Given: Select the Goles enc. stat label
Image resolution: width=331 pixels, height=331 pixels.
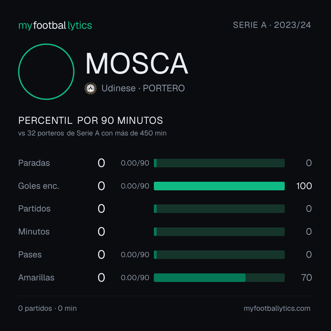Looking at the screenshot, I should tap(39, 186).
